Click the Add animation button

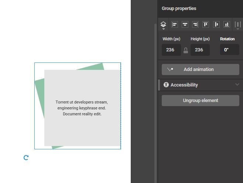pos(200,70)
